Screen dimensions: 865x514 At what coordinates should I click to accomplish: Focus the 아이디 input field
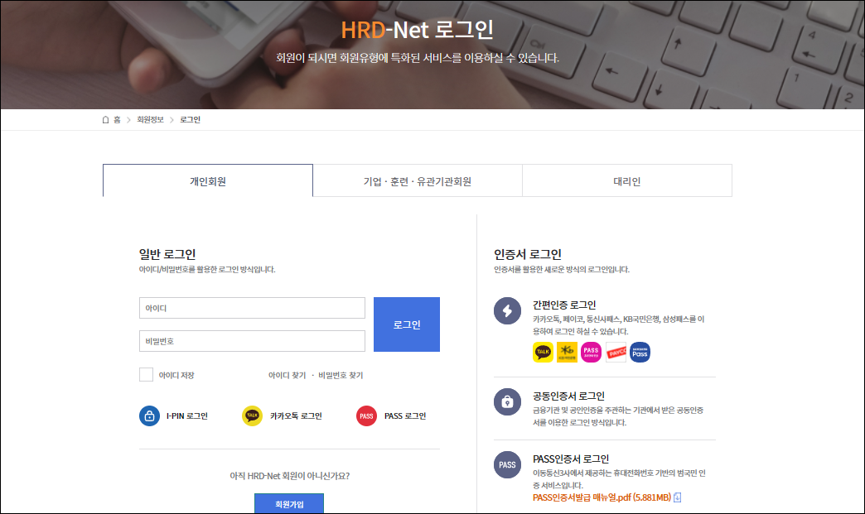tap(252, 308)
